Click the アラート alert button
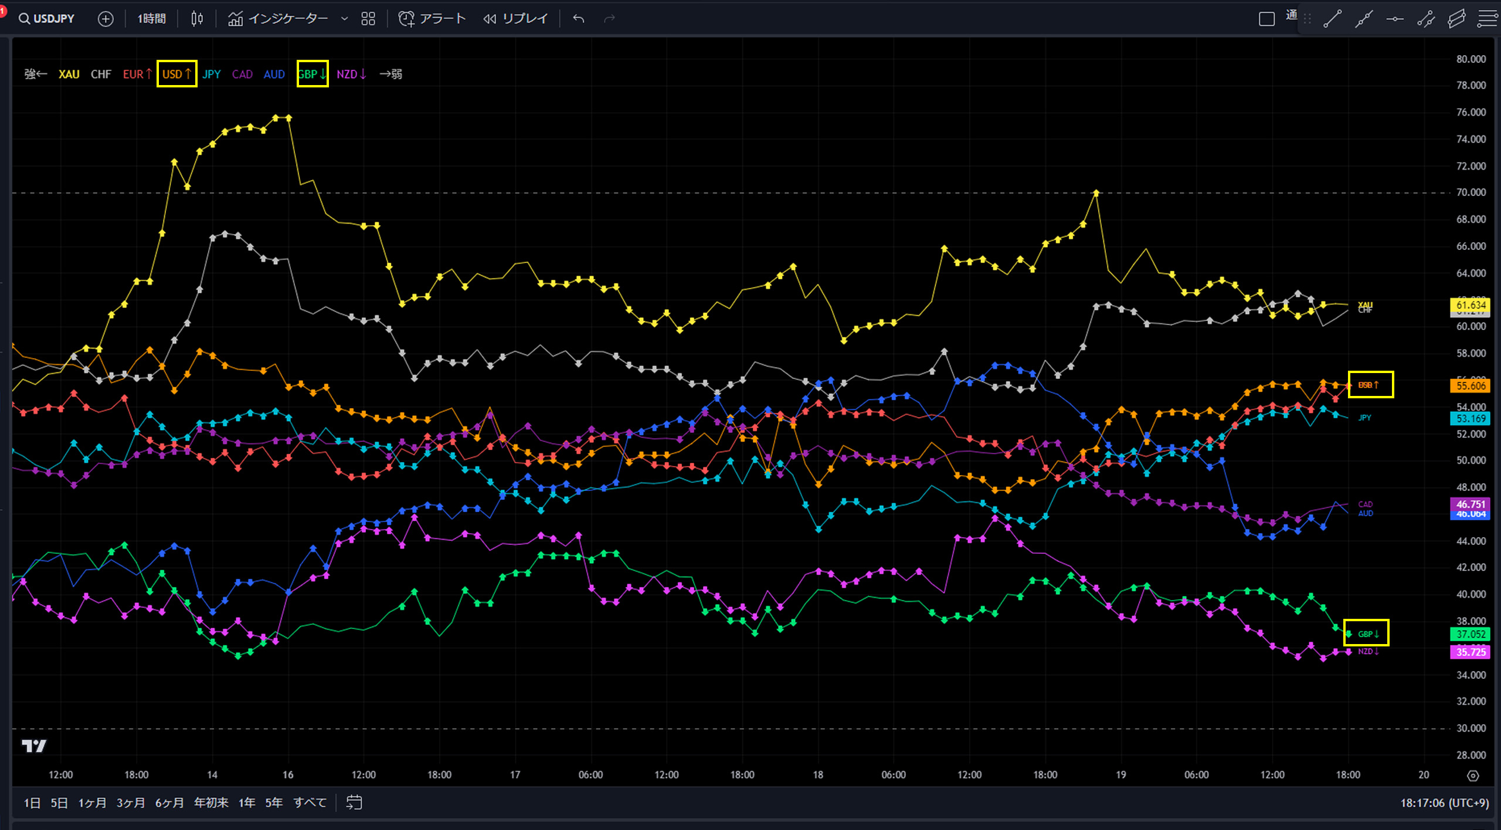This screenshot has width=1501, height=830. point(432,19)
